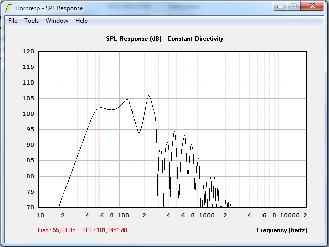Maximize the Hornresp window
Screen dimensions: 329x247
(293, 6)
